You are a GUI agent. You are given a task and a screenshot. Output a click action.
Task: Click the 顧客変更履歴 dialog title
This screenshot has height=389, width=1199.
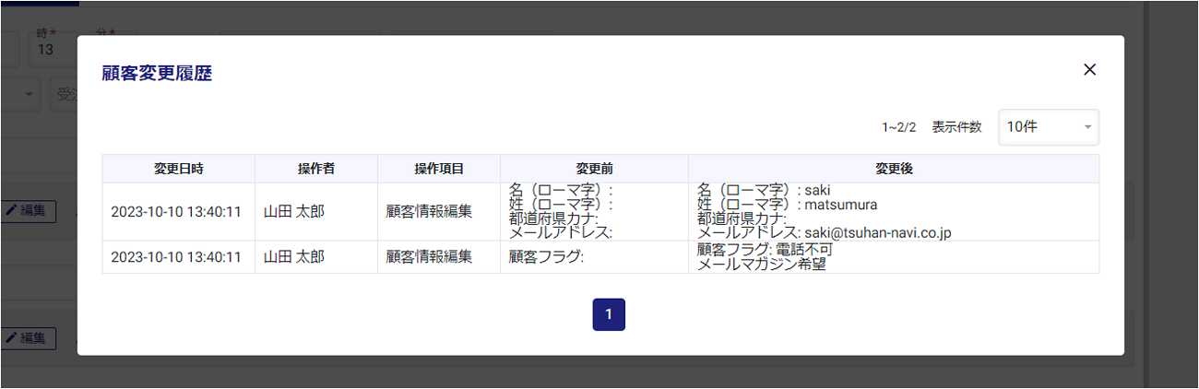click(x=157, y=74)
